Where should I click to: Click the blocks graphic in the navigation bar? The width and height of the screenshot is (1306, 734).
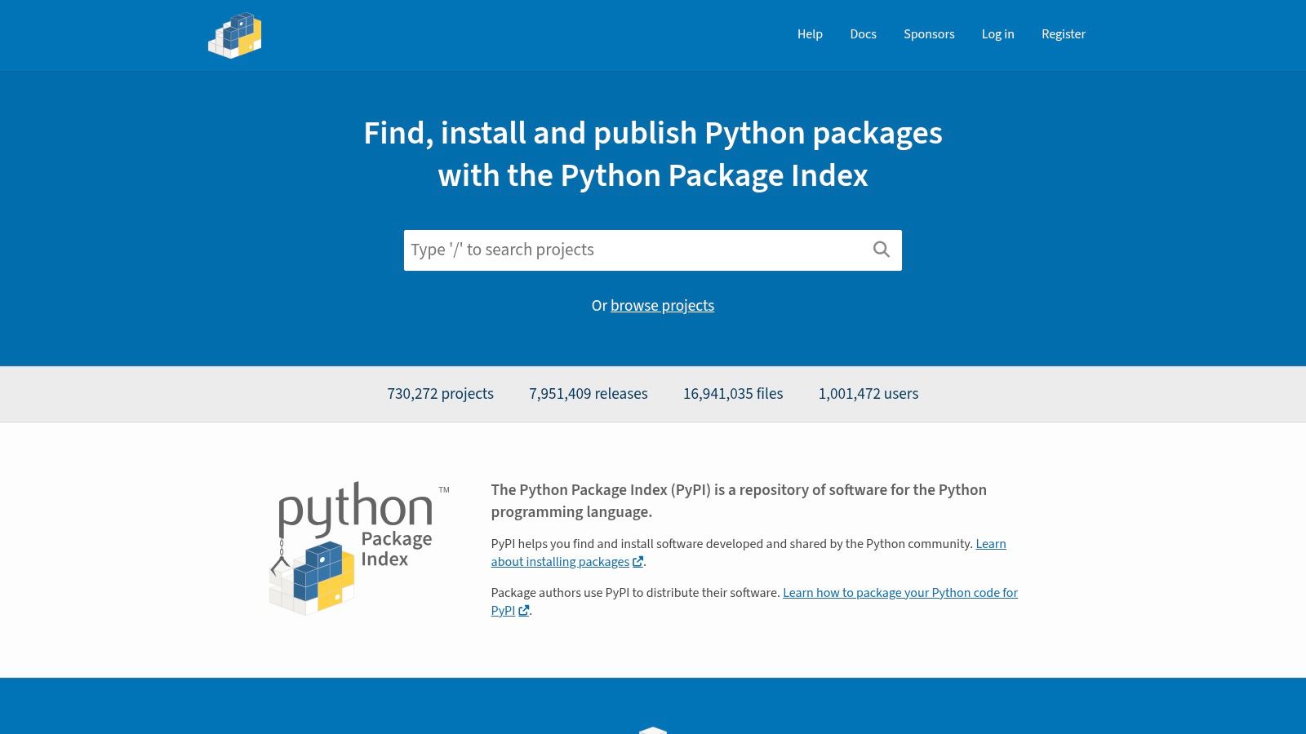(235, 34)
